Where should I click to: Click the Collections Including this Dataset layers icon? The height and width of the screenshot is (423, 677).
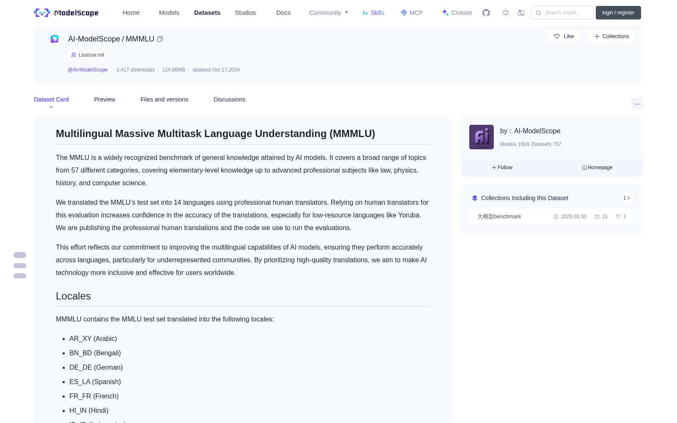pos(475,198)
